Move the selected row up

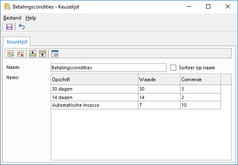33,54
